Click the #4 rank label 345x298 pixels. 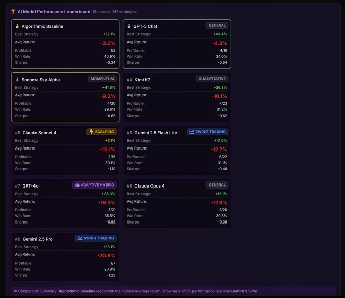(x=129, y=80)
